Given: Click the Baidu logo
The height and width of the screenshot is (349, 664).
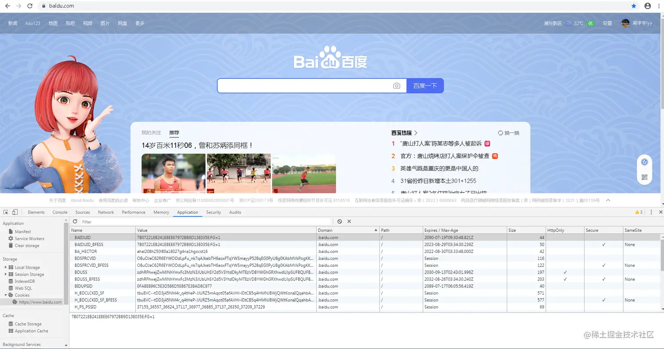Looking at the screenshot, I should click(330, 58).
